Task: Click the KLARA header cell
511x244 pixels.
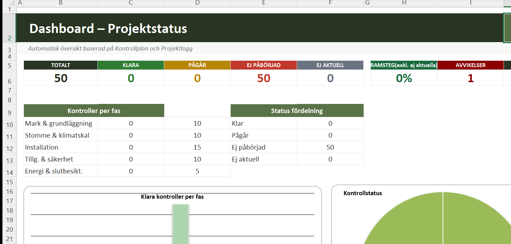Action: point(131,65)
